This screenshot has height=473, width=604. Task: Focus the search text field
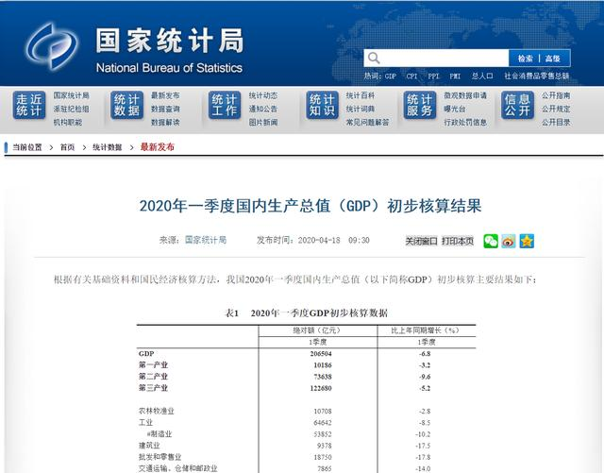pyautogui.click(x=436, y=59)
